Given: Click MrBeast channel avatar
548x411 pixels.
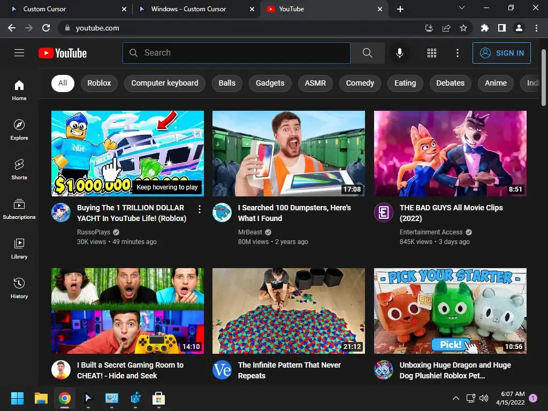Looking at the screenshot, I should (222, 212).
